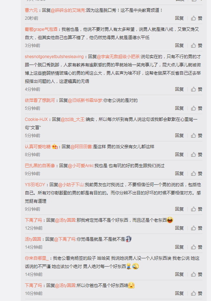
Task: Like YS羽毛DY's comment with thumbs-up
Action: click(x=196, y=209)
